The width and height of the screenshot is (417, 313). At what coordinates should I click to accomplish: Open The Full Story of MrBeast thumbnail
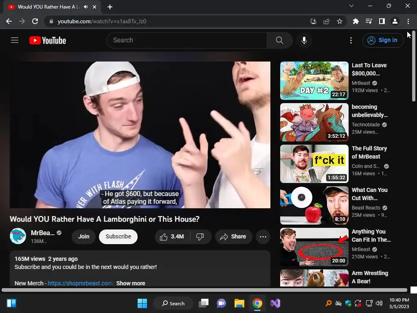[314, 164]
